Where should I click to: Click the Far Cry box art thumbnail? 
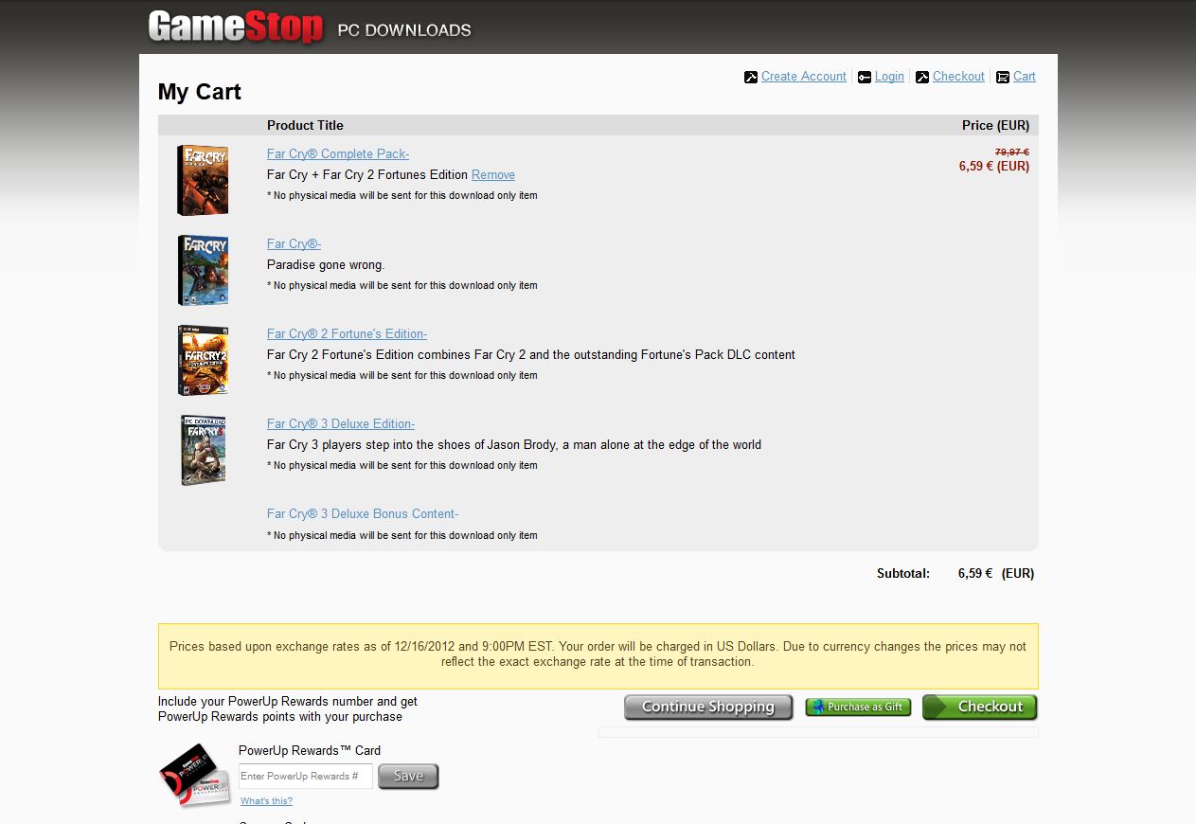(203, 270)
